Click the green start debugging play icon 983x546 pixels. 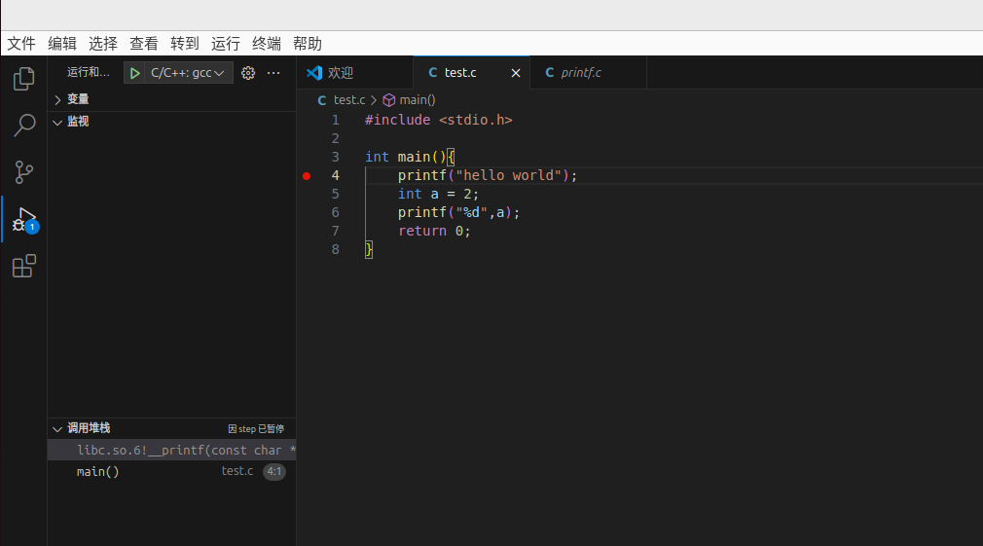point(135,73)
